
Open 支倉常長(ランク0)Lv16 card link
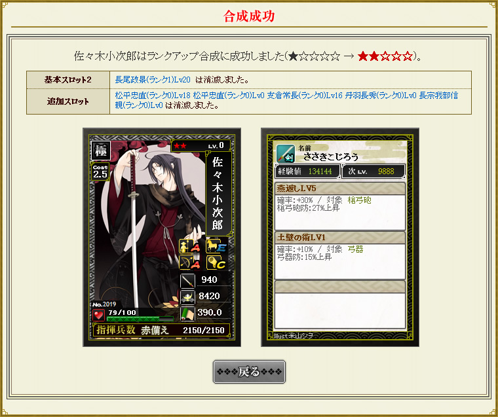click(x=305, y=95)
